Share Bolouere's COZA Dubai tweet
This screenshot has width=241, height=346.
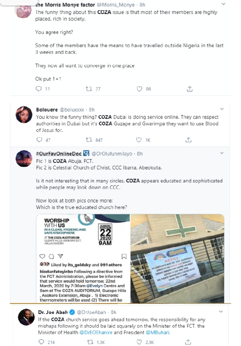tap(188, 140)
